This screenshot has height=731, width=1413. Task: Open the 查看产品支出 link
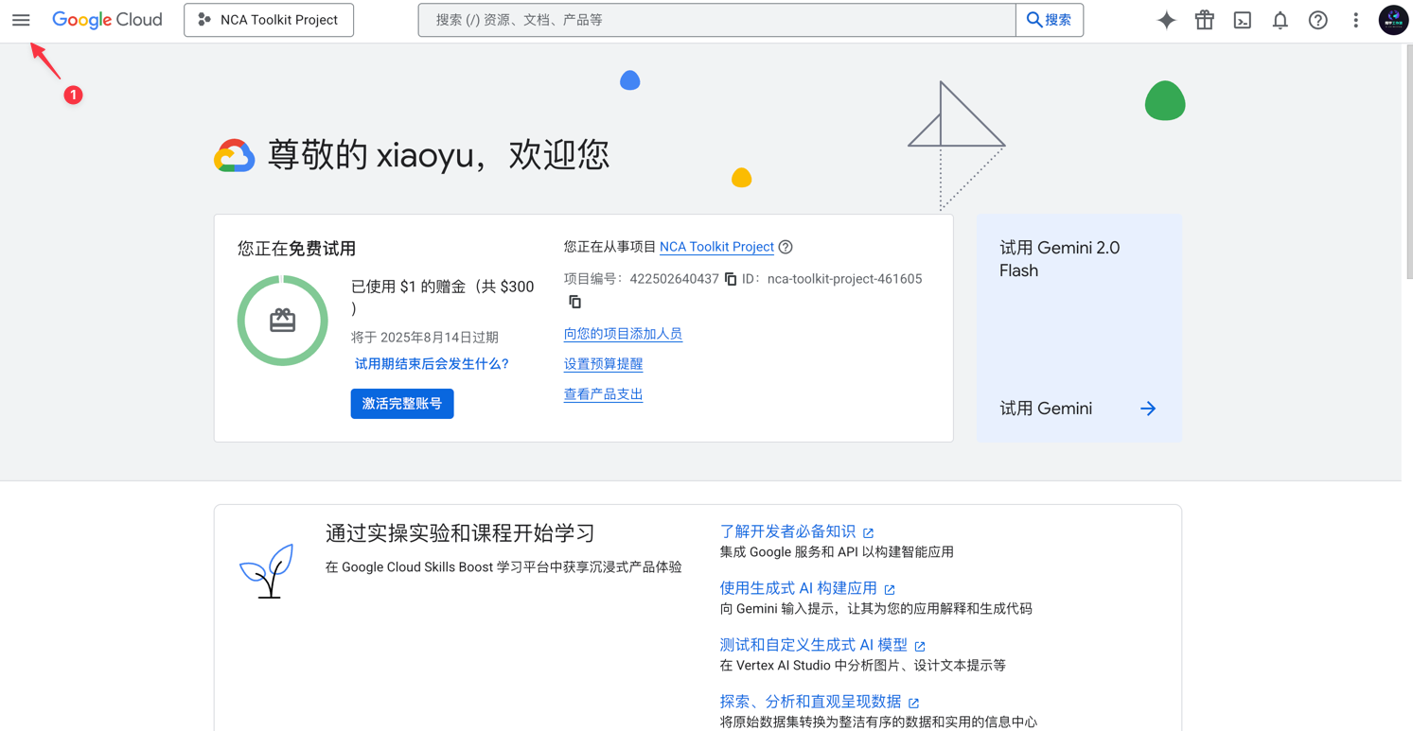(x=603, y=394)
